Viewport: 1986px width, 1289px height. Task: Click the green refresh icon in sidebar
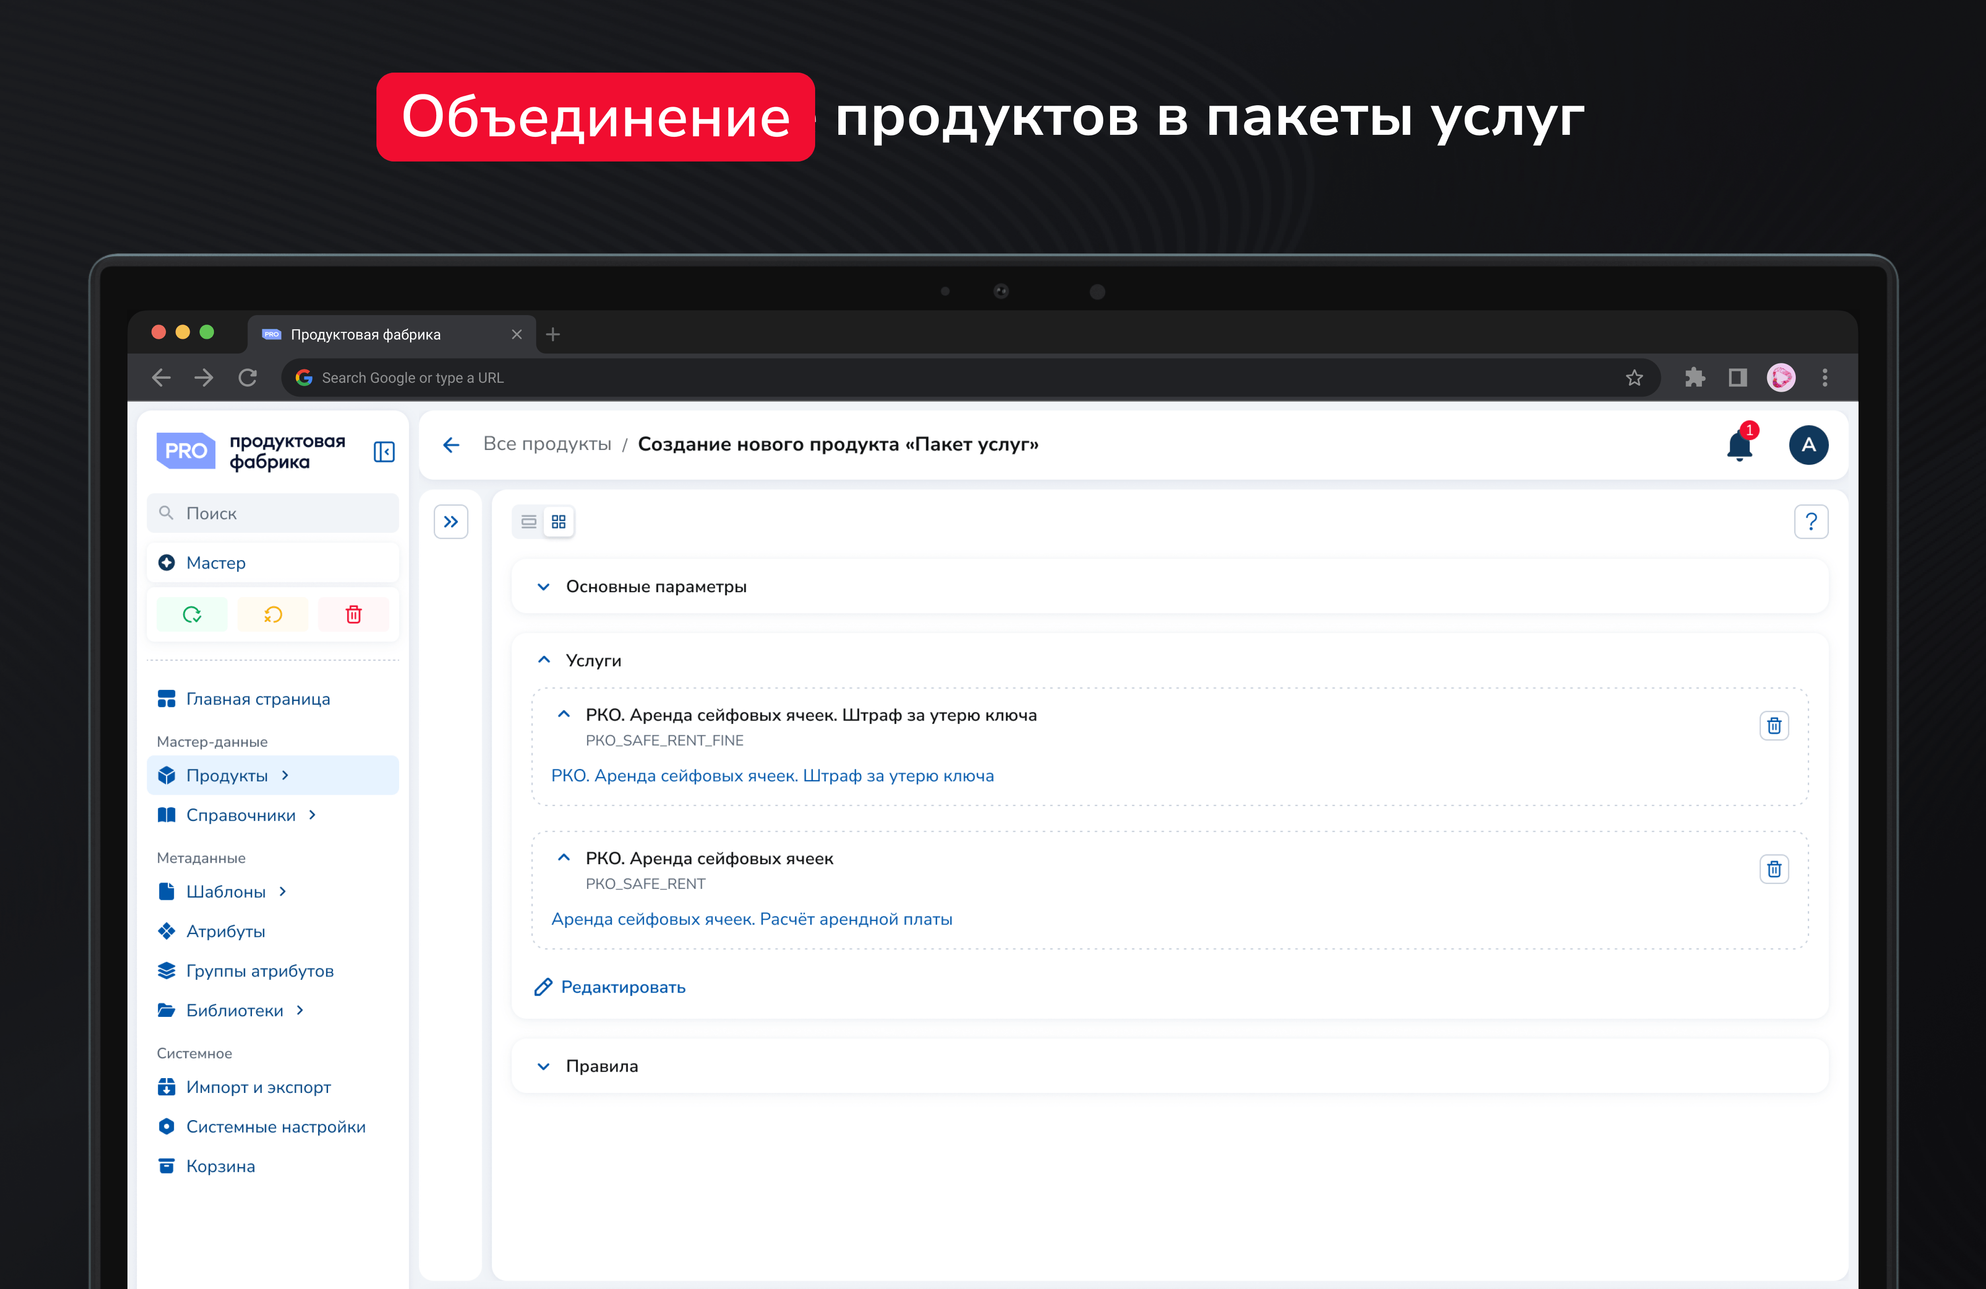[192, 615]
